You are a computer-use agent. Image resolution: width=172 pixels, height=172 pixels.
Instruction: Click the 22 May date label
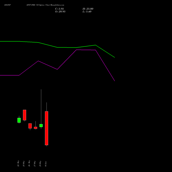click(x=18, y=163)
